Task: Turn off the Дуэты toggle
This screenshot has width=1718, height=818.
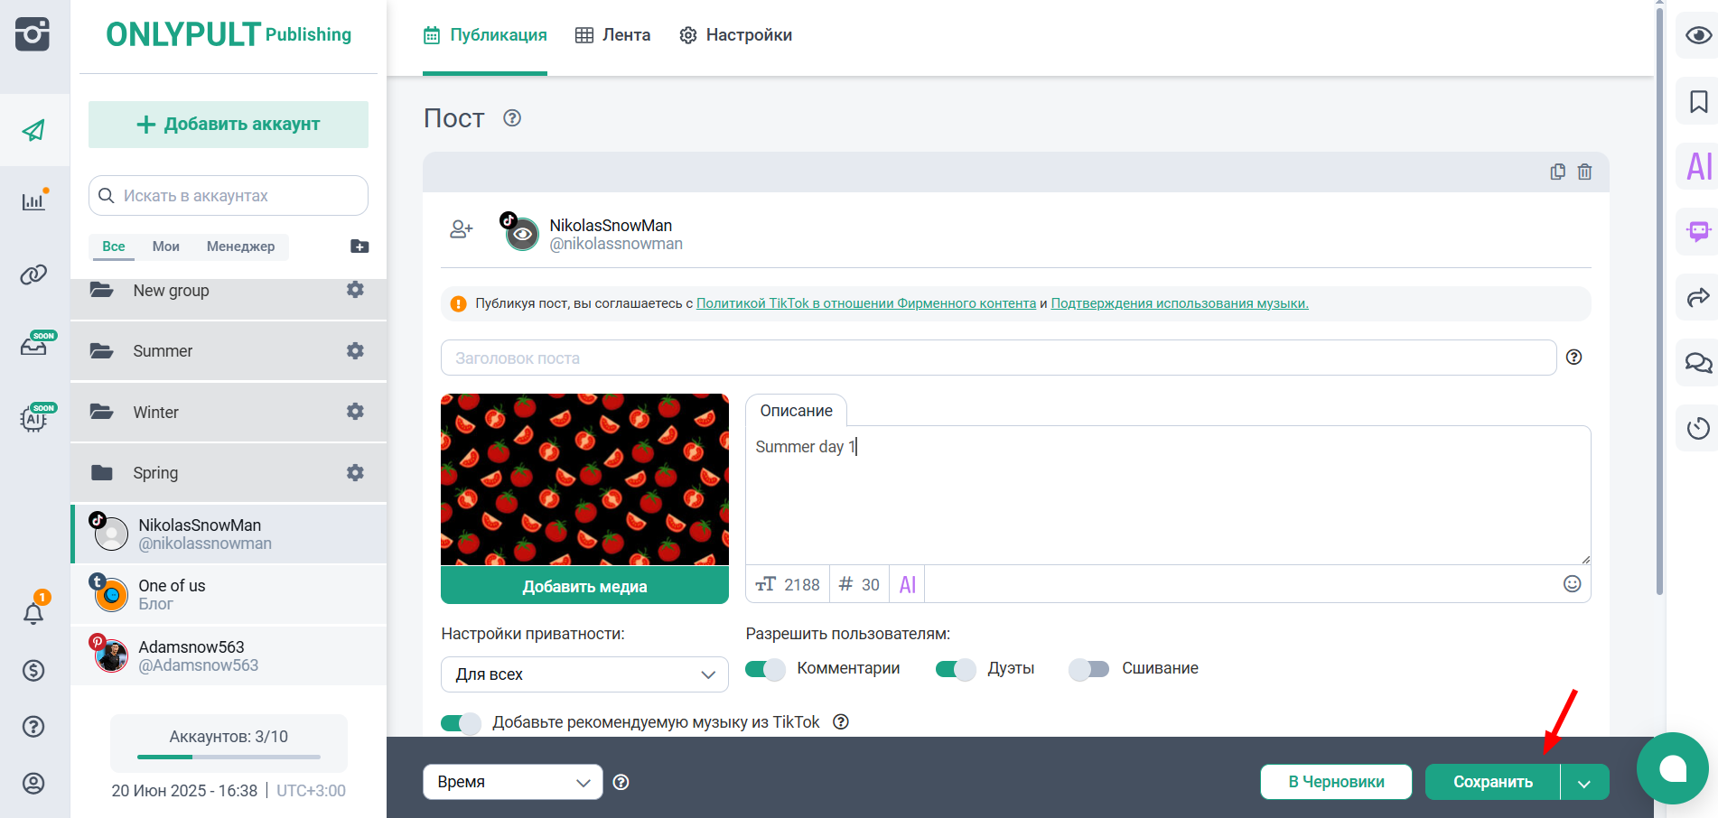Action: click(956, 669)
